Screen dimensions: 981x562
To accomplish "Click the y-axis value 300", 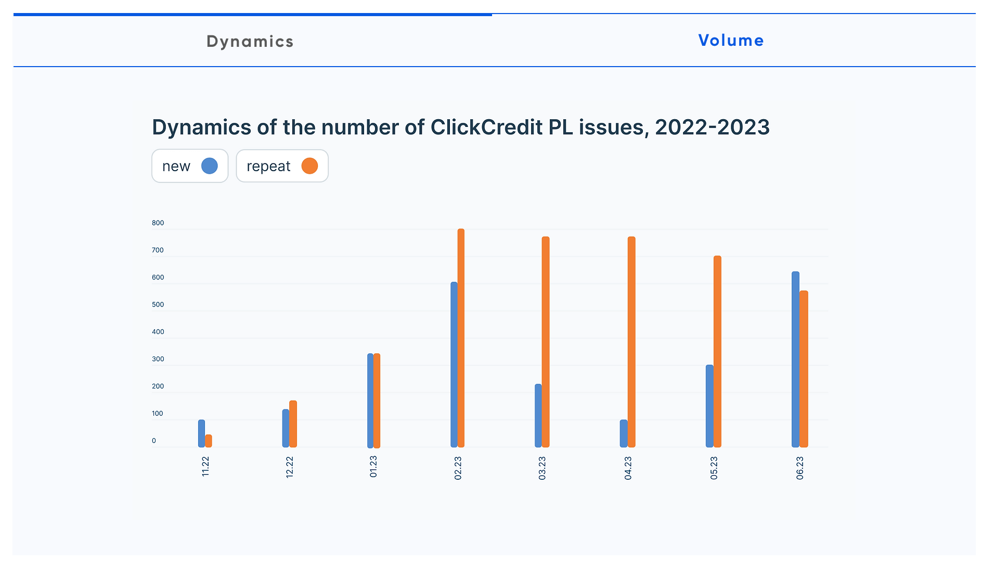I will (158, 359).
